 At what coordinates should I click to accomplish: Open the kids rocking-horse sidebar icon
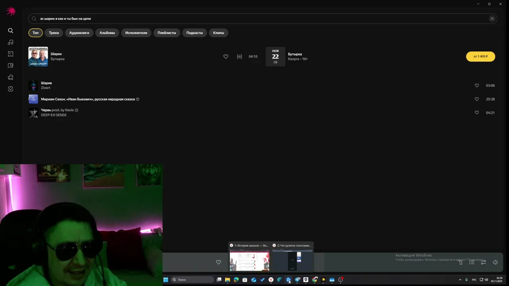coord(11,77)
